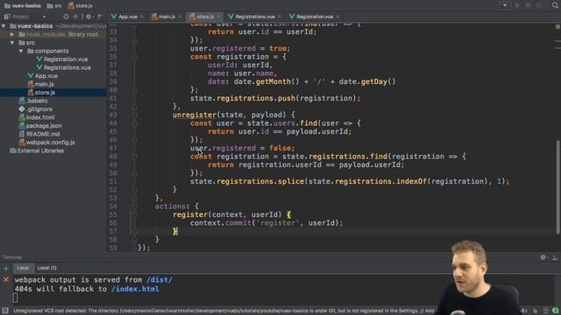The image size is (561, 315).
Task: Switch to the Registration.vue tab
Action: [x=315, y=17]
